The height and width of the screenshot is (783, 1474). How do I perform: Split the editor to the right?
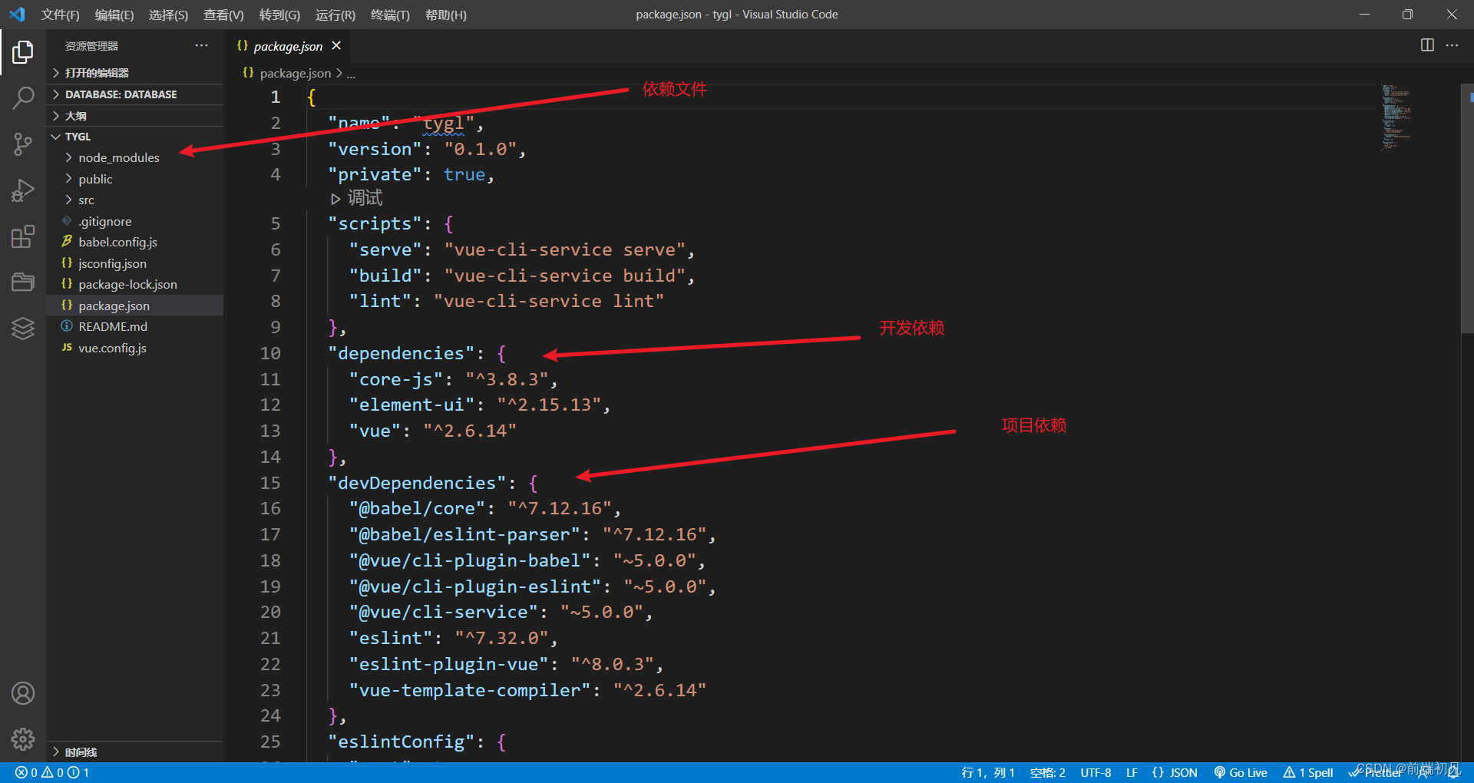pyautogui.click(x=1427, y=45)
